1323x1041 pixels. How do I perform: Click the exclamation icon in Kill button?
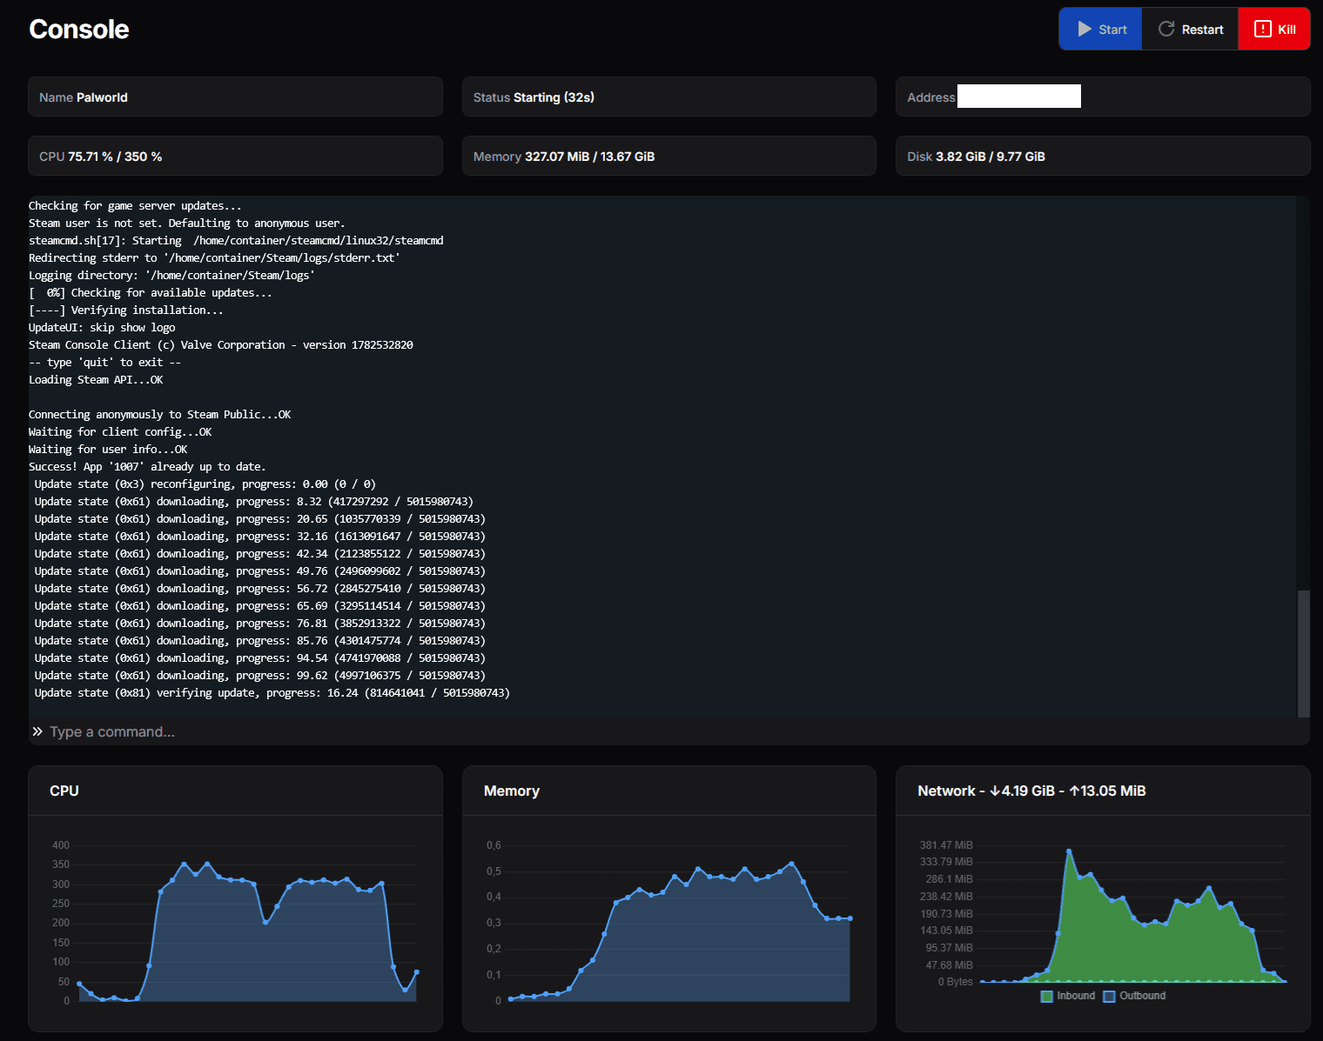1263,30
